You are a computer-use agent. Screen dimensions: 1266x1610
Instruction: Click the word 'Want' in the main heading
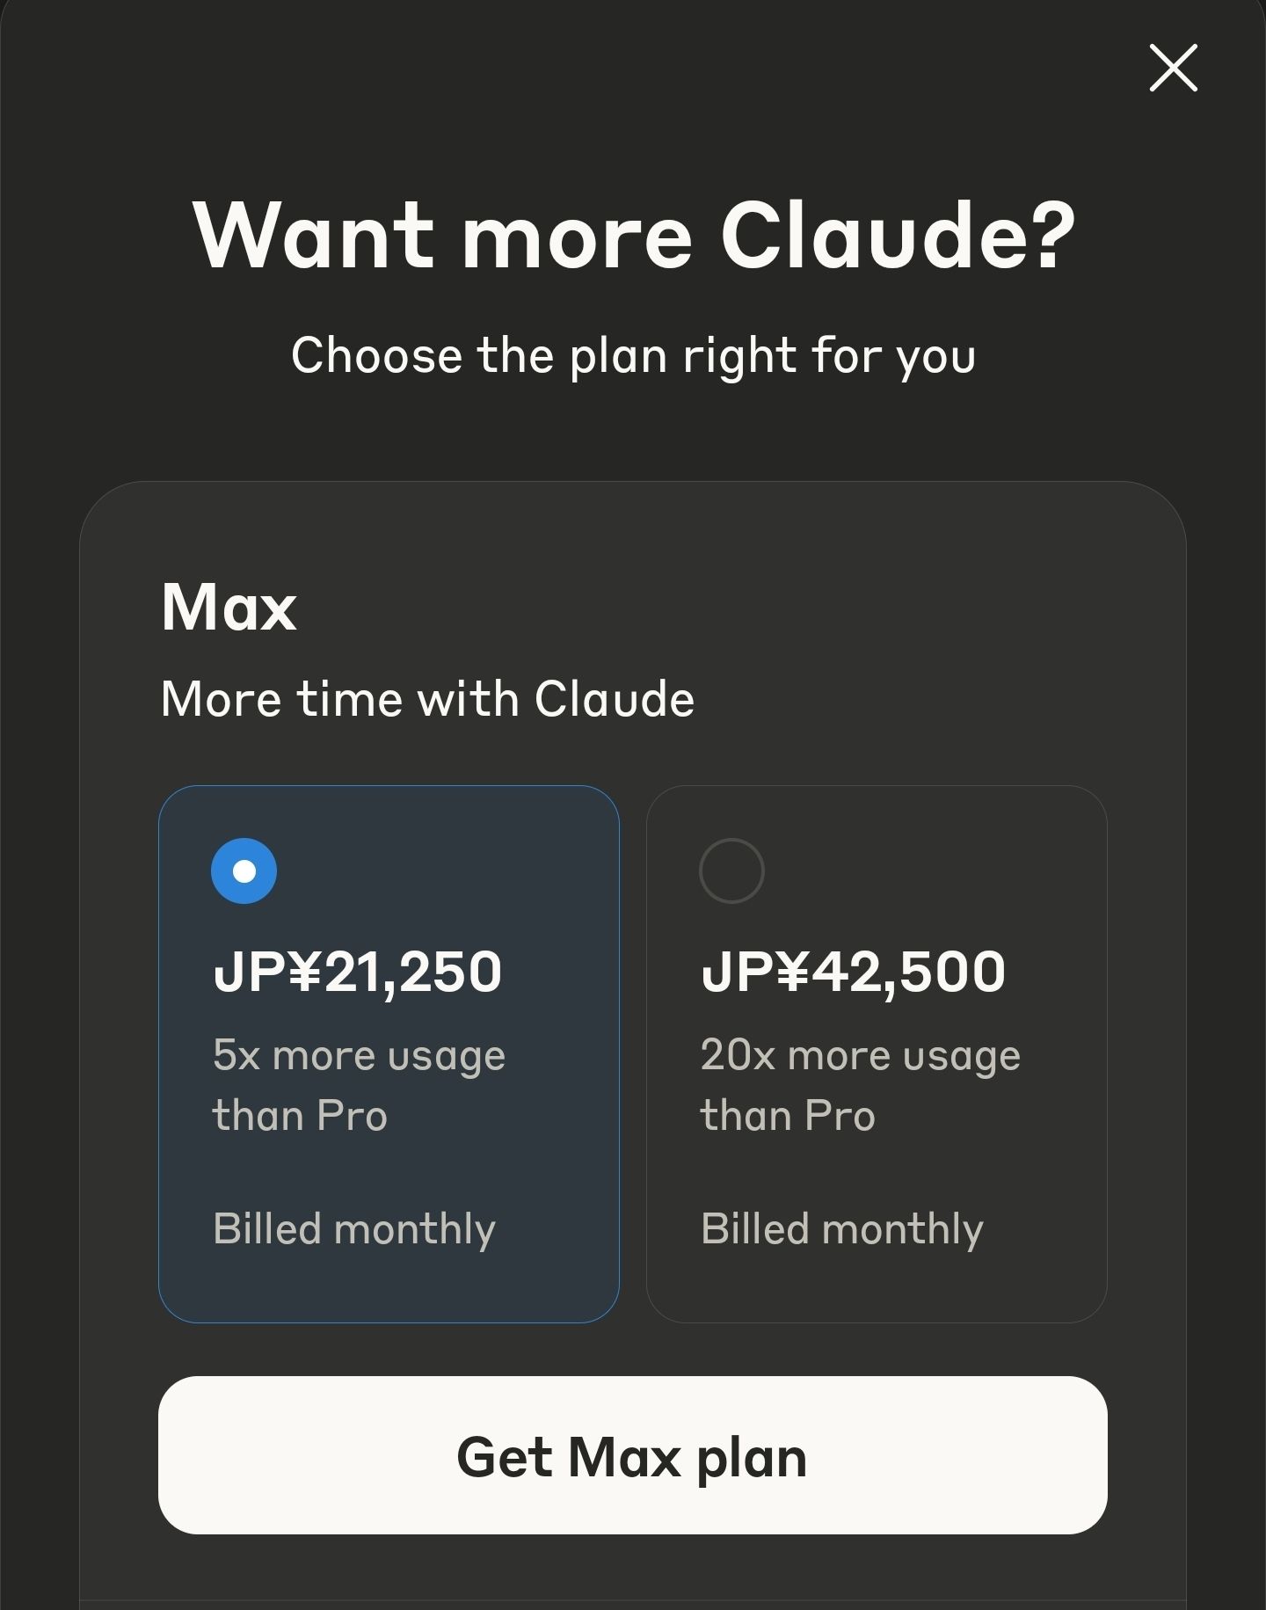(314, 235)
